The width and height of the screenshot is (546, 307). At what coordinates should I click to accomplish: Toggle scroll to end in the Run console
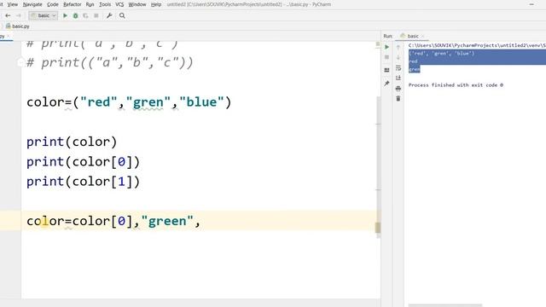pyautogui.click(x=398, y=78)
